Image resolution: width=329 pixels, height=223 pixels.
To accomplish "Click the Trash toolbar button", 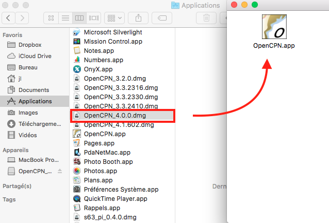I will 206,18.
